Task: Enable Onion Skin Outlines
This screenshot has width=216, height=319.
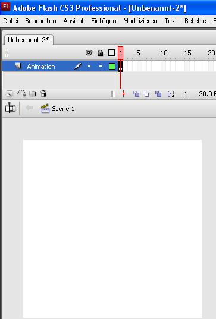Action: pos(146,94)
